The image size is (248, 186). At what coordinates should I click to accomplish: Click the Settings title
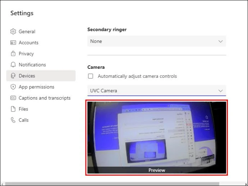(x=22, y=13)
